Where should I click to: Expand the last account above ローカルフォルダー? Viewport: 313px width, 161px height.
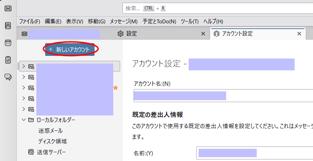pyautogui.click(x=24, y=109)
